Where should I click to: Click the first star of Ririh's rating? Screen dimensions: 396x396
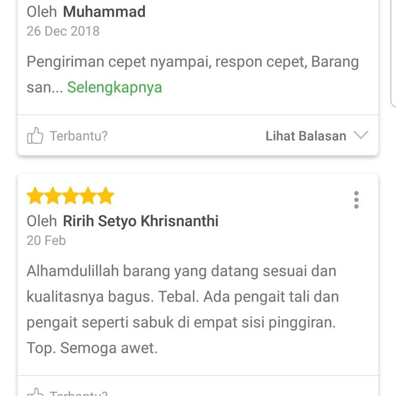coord(35,196)
